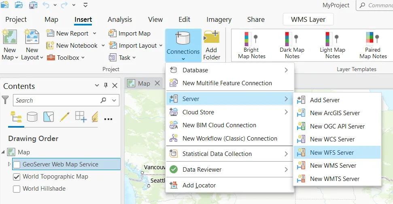Open Database submenu in Connections menu
Screen dimensions: 393x204
pyautogui.click(x=229, y=70)
